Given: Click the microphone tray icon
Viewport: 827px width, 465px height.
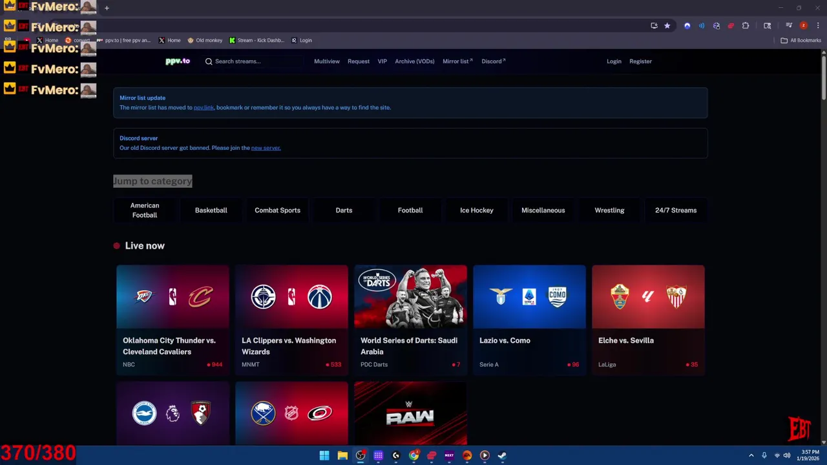Looking at the screenshot, I should click(x=764, y=455).
